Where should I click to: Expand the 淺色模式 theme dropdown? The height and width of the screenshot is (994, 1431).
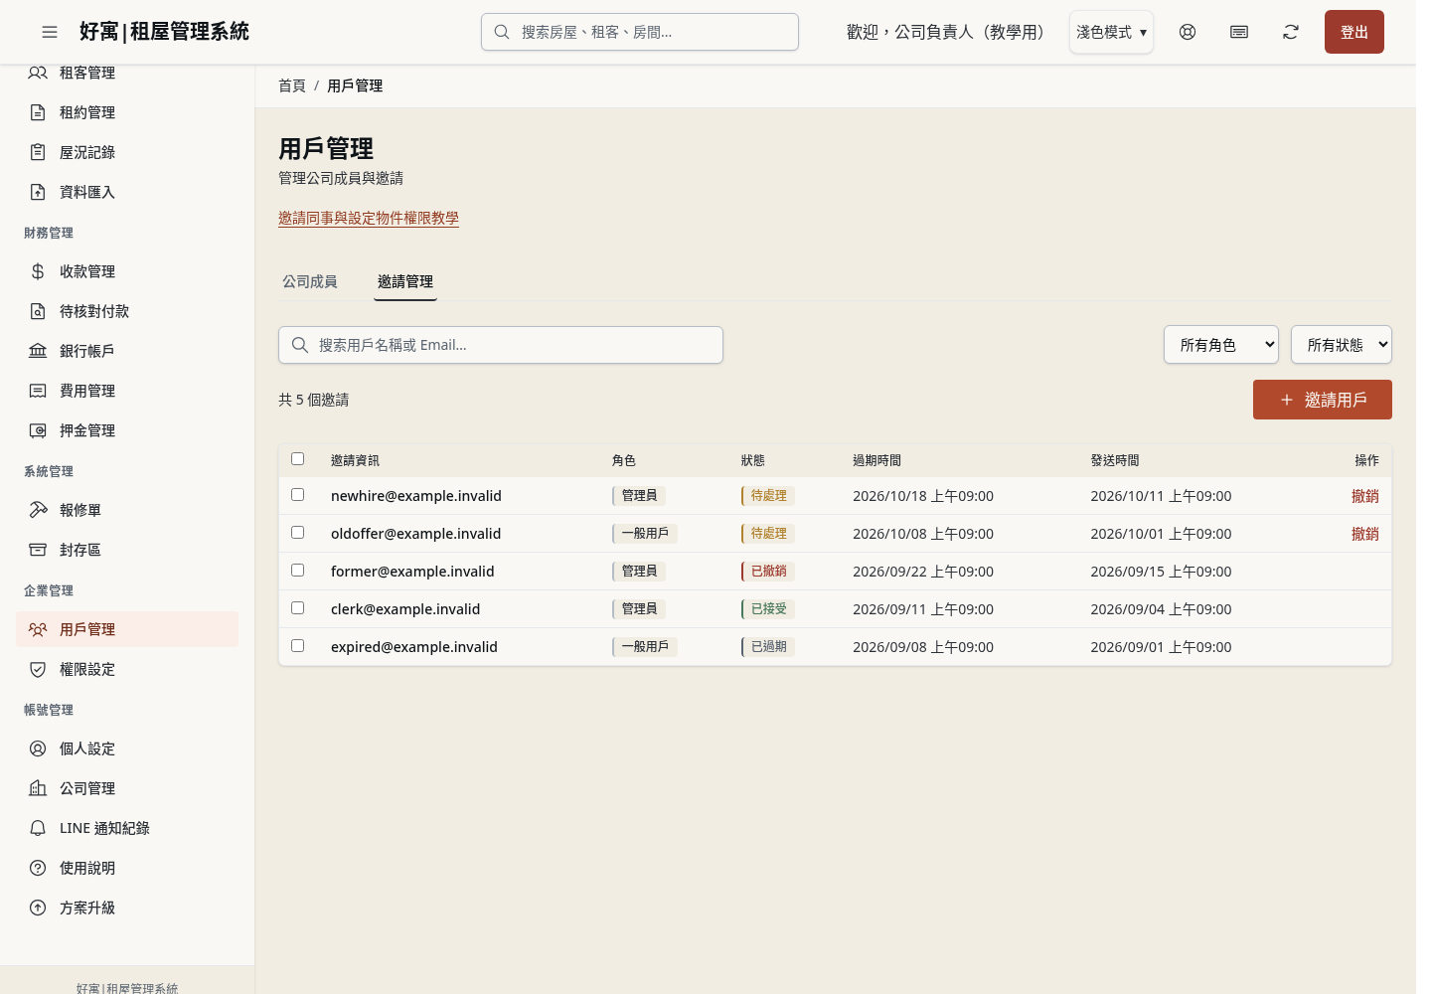[1111, 32]
